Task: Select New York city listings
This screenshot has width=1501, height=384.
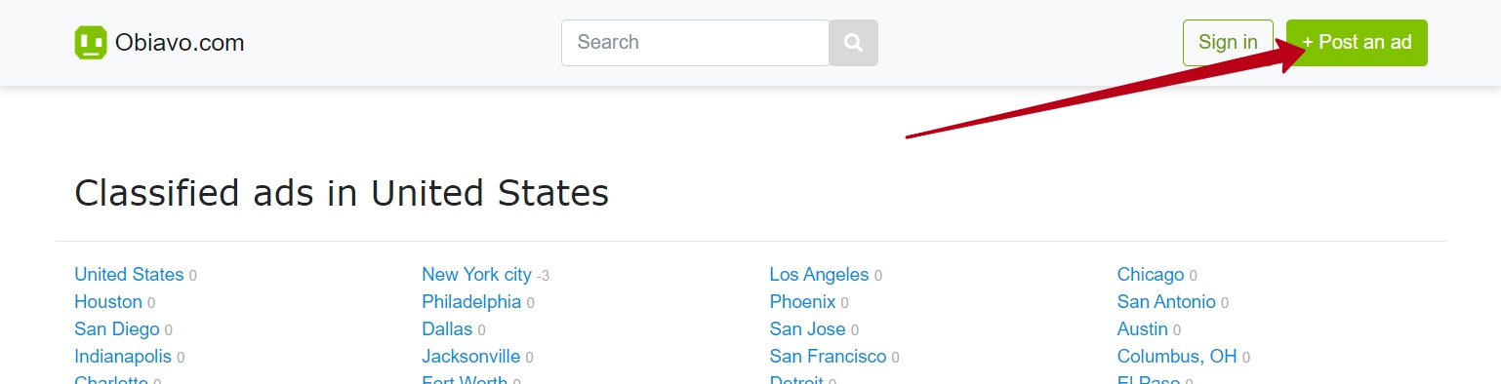Action: [476, 275]
